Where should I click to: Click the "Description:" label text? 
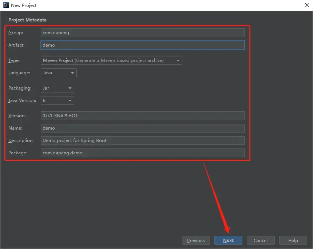pyautogui.click(x=21, y=141)
